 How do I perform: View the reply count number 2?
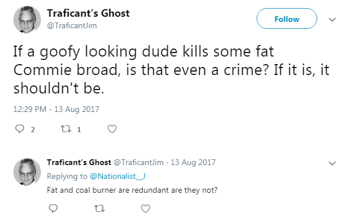33,129
